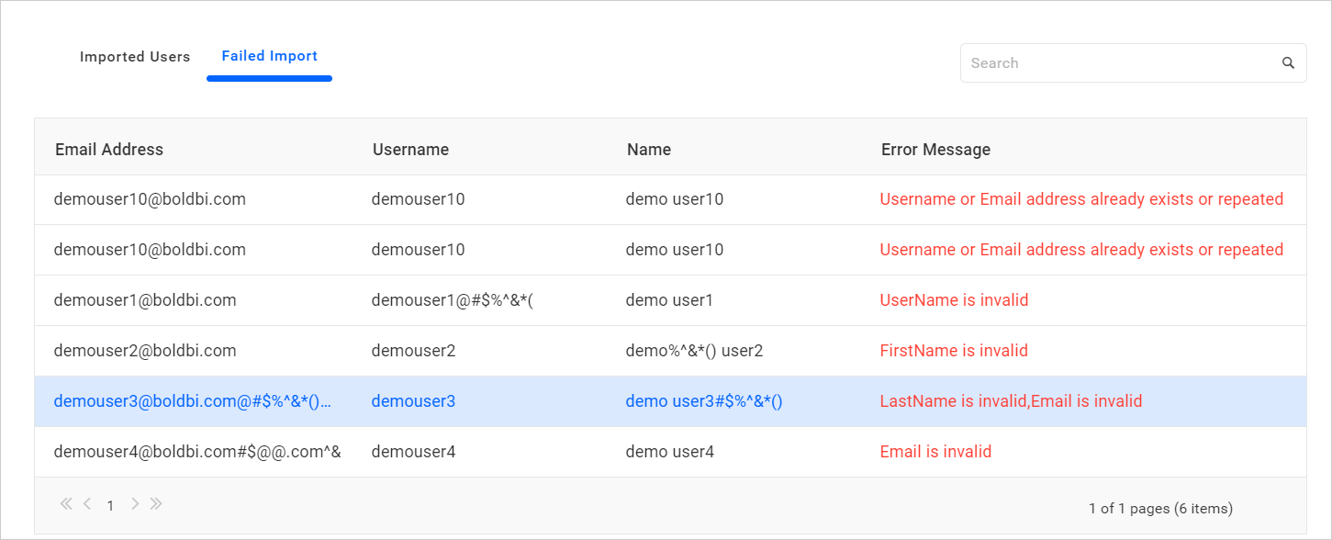This screenshot has height=540, width=1332.
Task: Jump to last page arrow
Action: tap(156, 504)
